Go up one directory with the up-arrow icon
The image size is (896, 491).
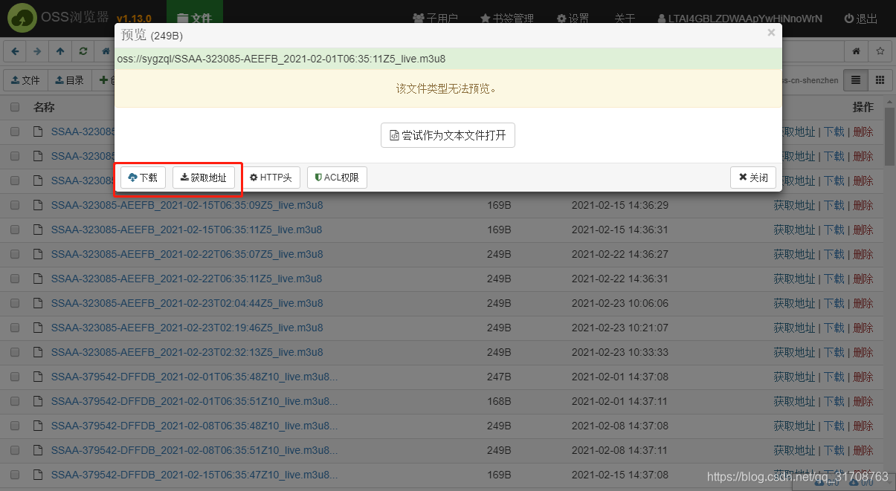pyautogui.click(x=60, y=51)
